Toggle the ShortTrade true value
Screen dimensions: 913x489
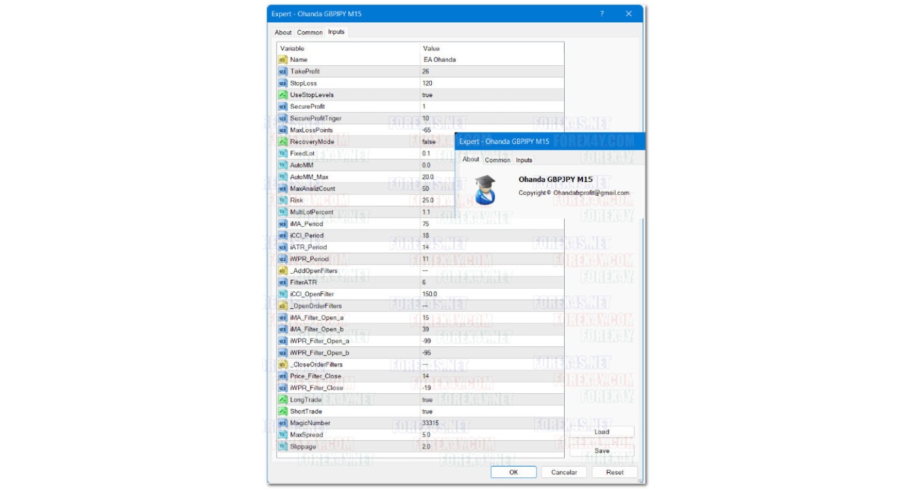click(x=427, y=411)
